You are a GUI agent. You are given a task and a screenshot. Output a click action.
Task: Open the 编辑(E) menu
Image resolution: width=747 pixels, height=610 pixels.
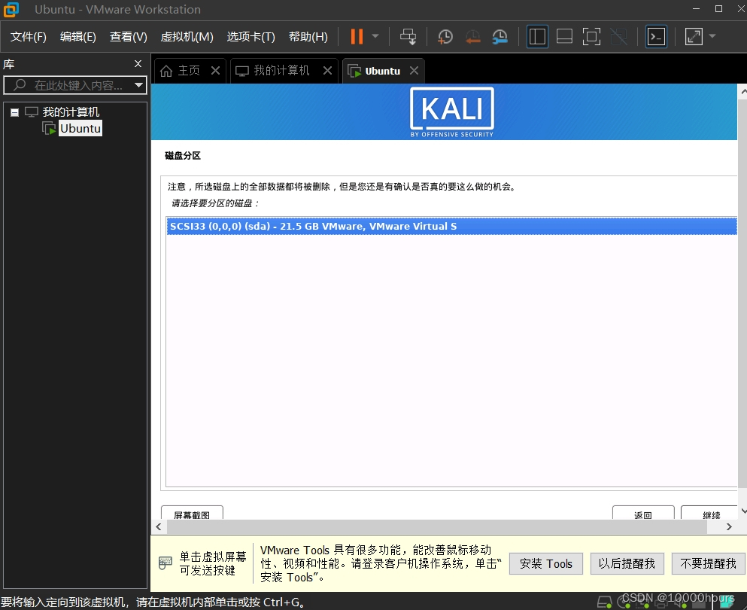(78, 37)
